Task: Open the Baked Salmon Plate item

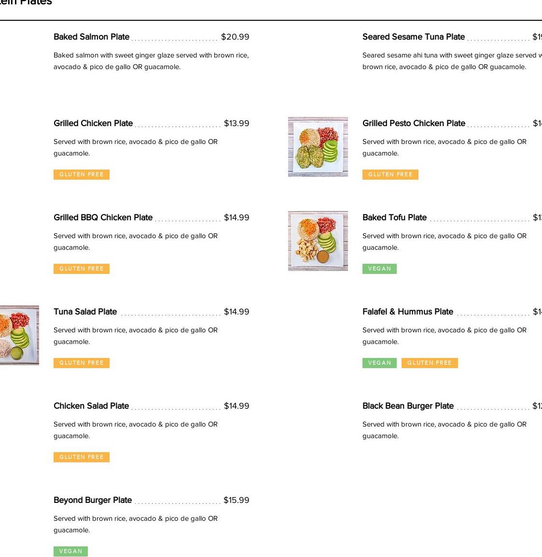Action: 92,37
